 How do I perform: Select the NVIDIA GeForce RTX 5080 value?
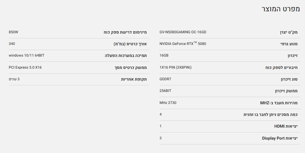point(183,44)
